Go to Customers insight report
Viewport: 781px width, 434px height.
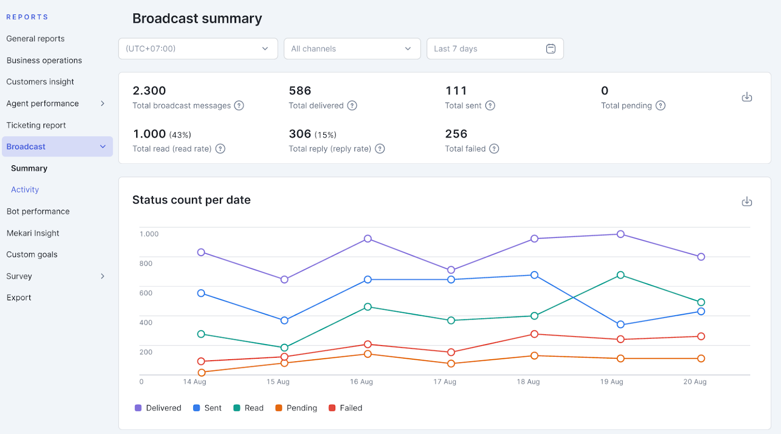point(40,82)
